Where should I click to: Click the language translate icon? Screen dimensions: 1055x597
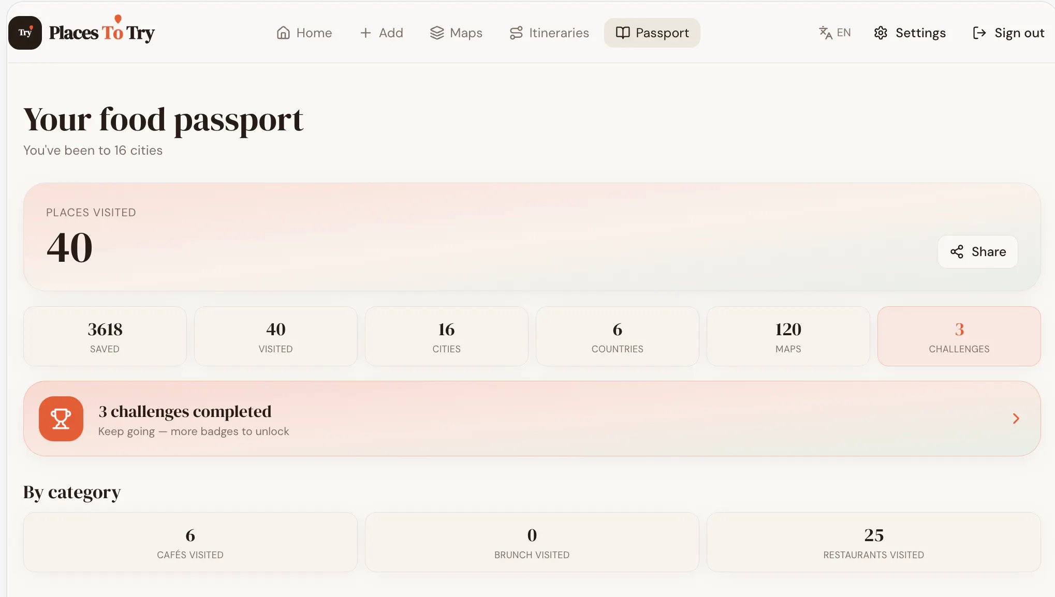(x=826, y=33)
